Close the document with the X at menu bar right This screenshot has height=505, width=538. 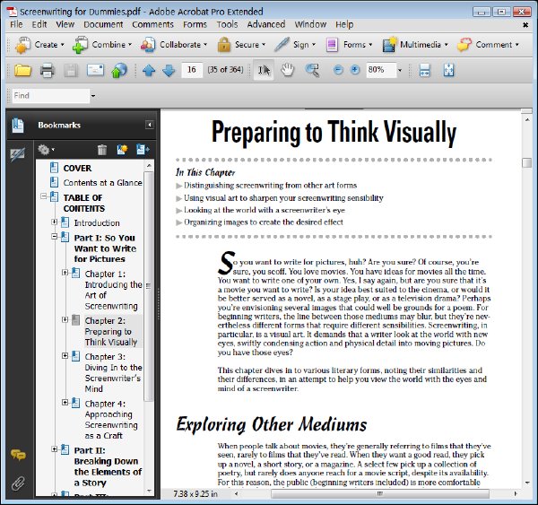pyautogui.click(x=525, y=25)
